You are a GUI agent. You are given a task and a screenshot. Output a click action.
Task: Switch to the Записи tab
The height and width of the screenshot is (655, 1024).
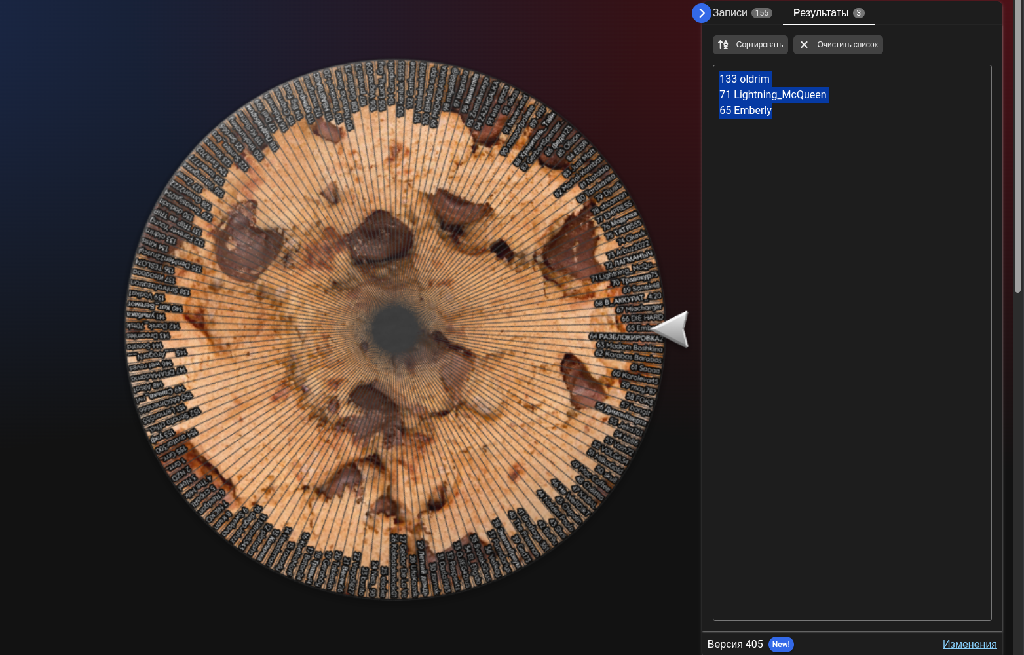(730, 13)
